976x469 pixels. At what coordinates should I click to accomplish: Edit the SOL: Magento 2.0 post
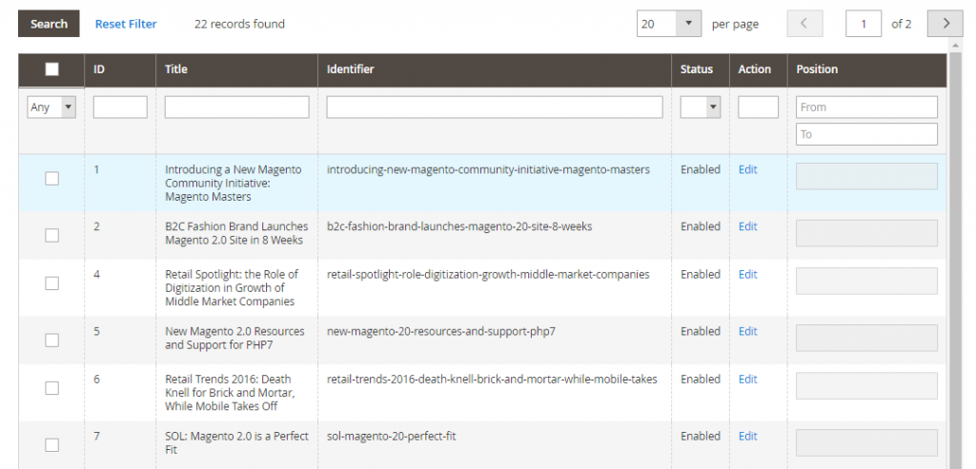[x=747, y=437]
